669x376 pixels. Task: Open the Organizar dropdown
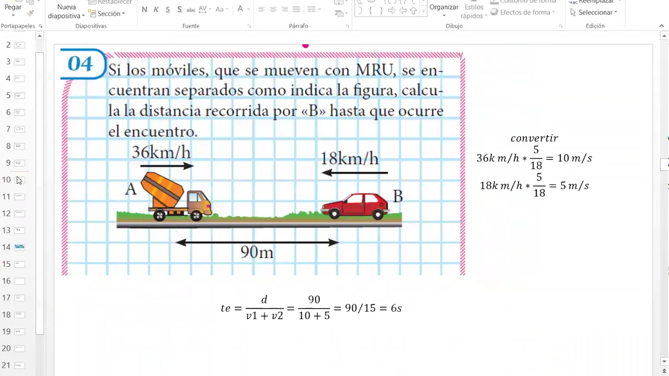[x=444, y=9]
